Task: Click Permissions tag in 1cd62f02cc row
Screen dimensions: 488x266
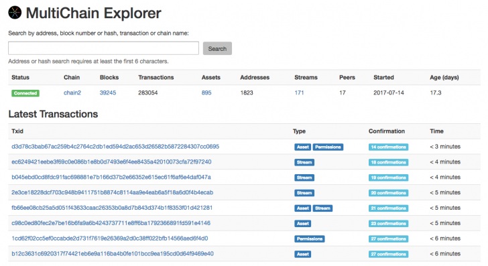Action: tap(310, 239)
